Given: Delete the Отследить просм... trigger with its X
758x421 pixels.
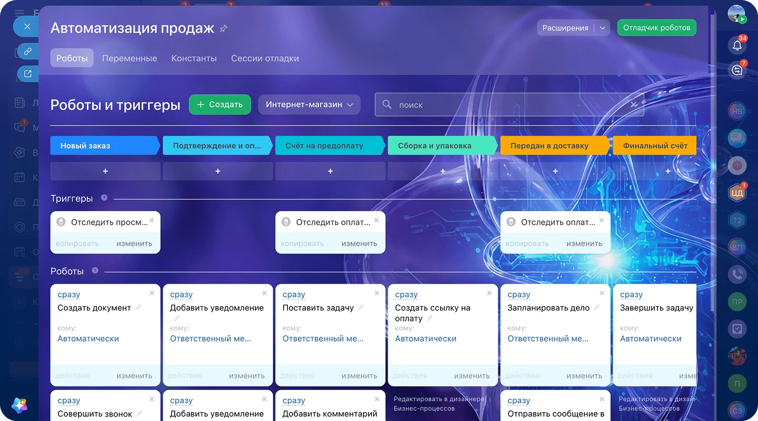Looking at the screenshot, I should 152,220.
